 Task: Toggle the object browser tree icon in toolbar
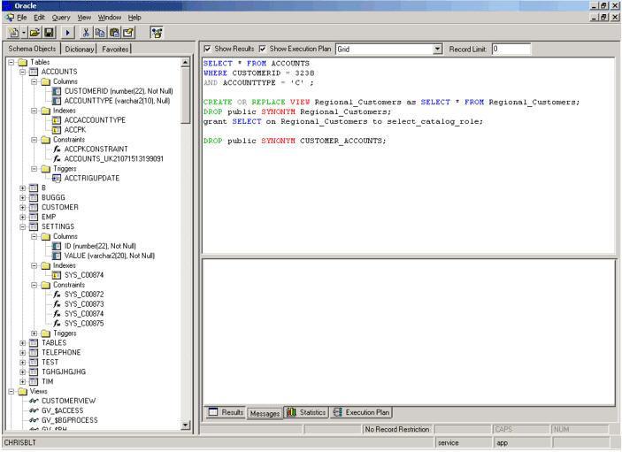point(157,33)
